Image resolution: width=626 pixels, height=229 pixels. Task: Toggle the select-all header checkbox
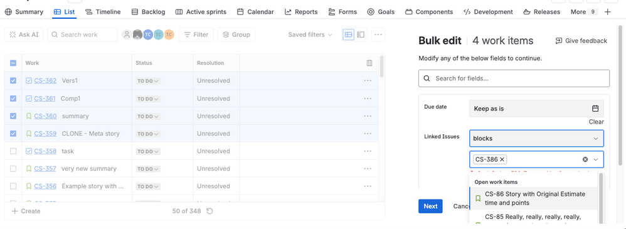coord(13,63)
